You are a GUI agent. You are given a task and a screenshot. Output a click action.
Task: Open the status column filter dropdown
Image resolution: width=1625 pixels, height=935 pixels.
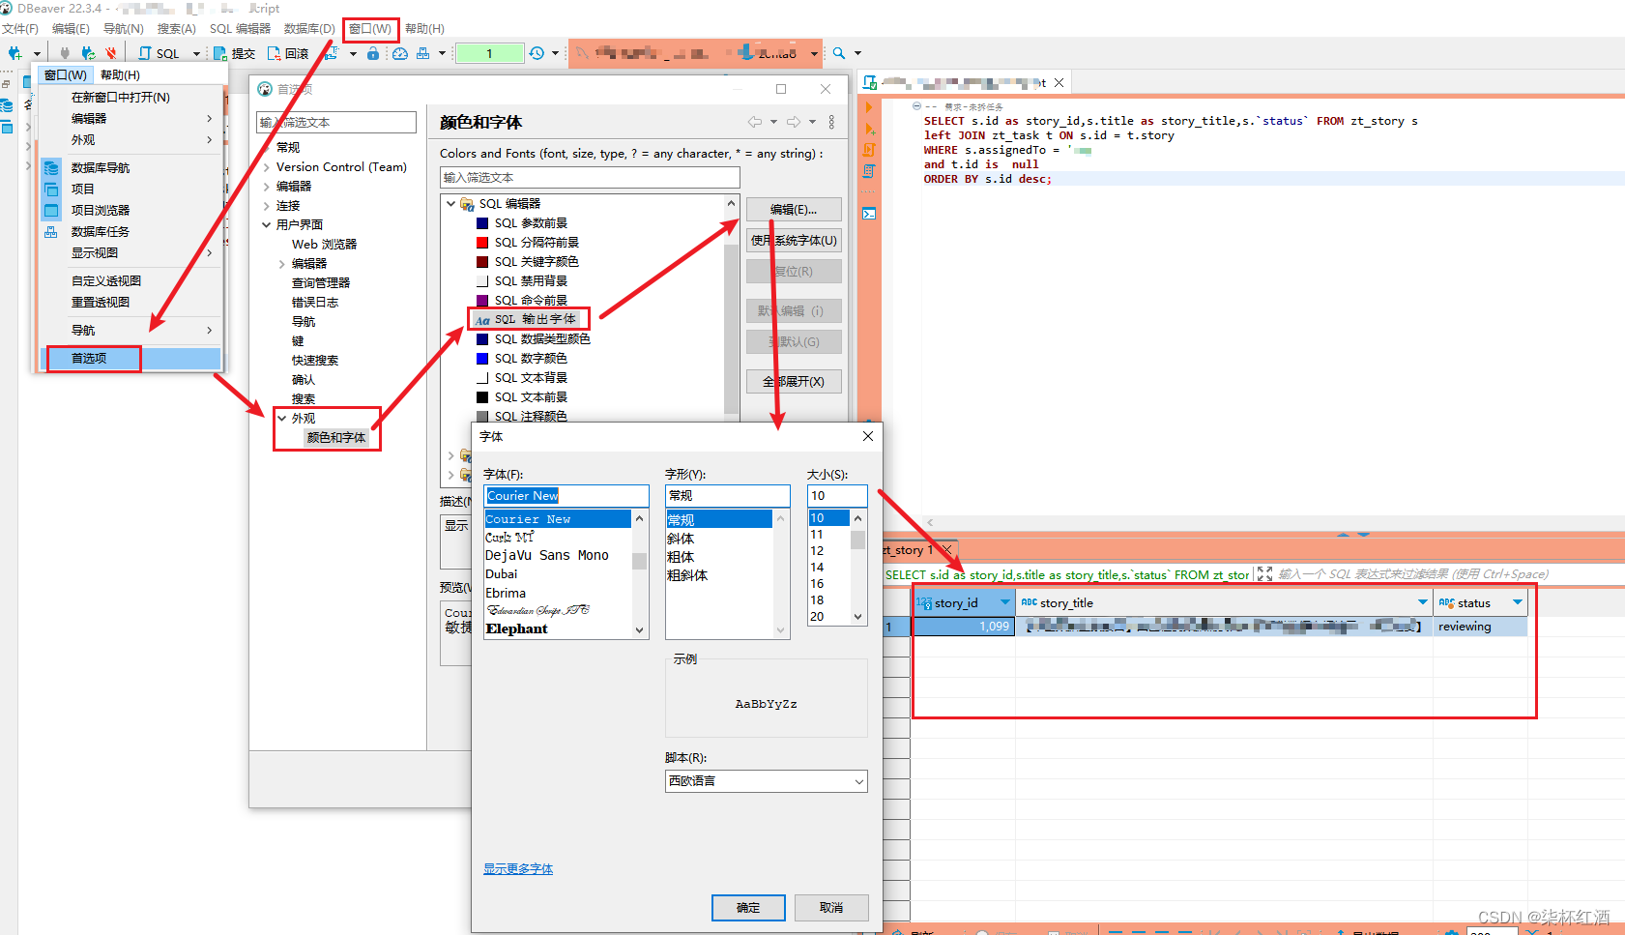tap(1518, 602)
